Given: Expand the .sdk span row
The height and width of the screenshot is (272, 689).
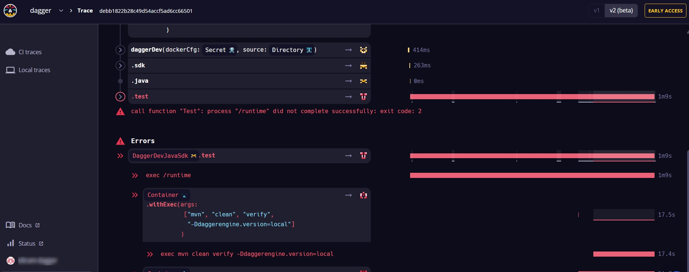Looking at the screenshot, I should coord(120,66).
